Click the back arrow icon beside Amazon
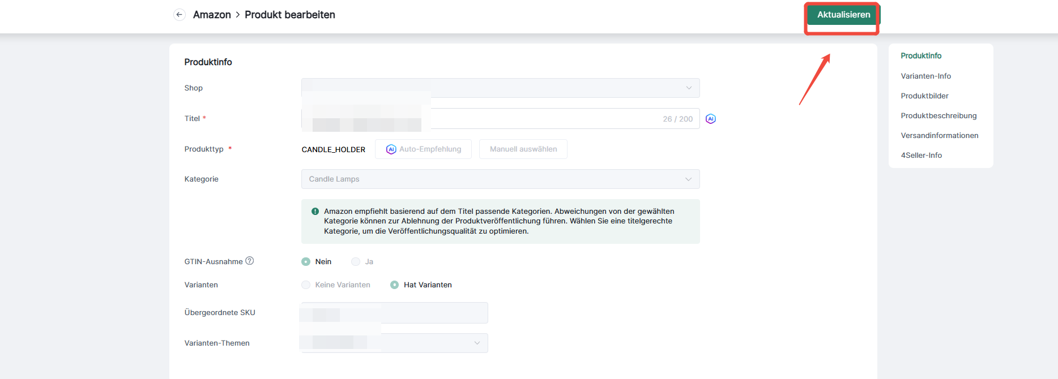Screen dimensions: 1058x379 tap(180, 15)
